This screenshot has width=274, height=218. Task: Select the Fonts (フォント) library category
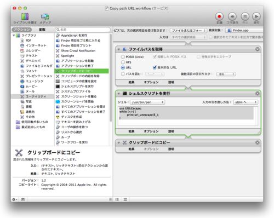pos(29,71)
